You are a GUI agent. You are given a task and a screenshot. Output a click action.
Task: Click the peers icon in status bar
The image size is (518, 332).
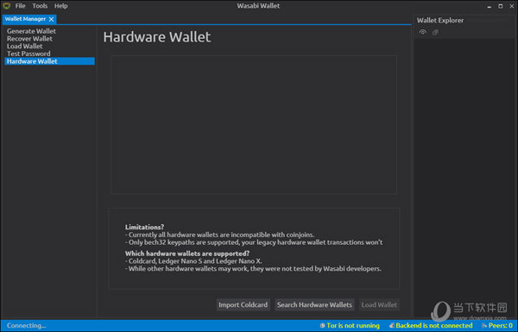coord(484,326)
